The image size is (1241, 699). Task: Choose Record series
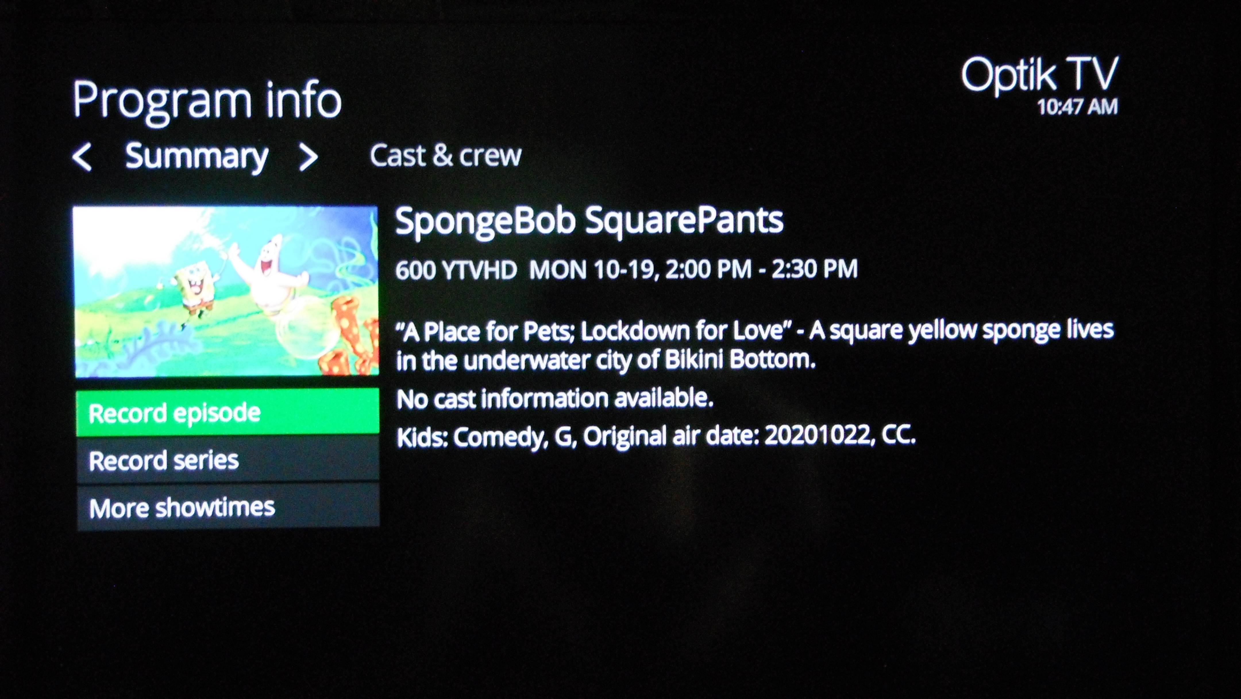point(228,459)
